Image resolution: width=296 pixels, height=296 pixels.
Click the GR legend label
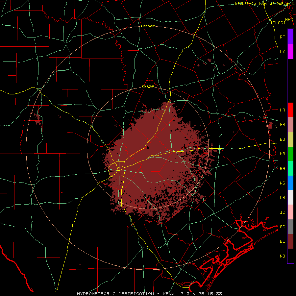(x=282, y=125)
